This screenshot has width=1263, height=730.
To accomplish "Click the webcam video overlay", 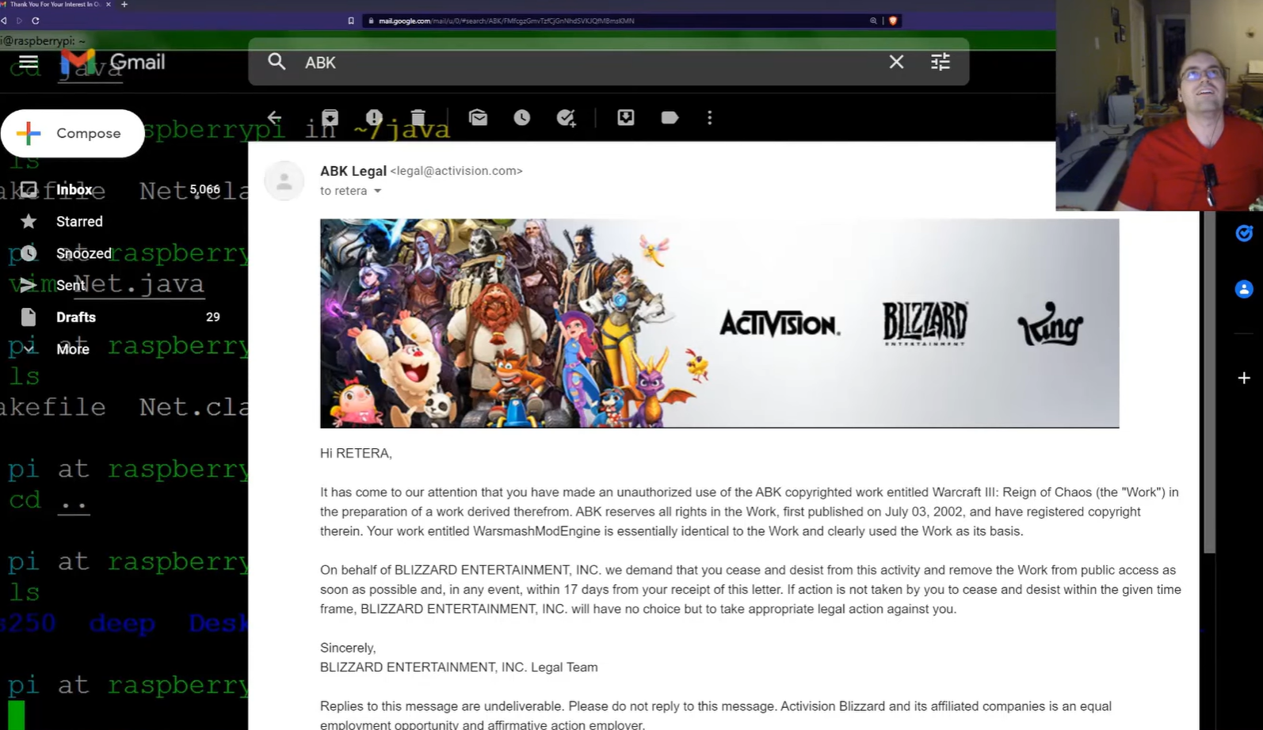I will (x=1159, y=105).
